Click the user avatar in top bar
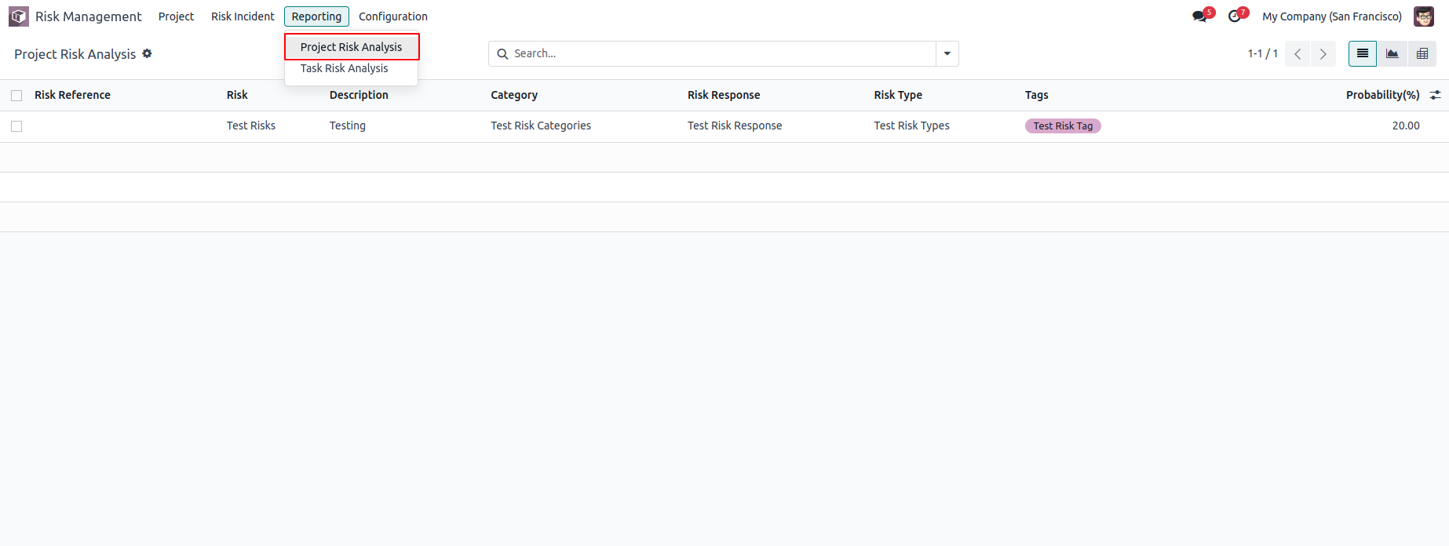The image size is (1449, 546). point(1423,16)
